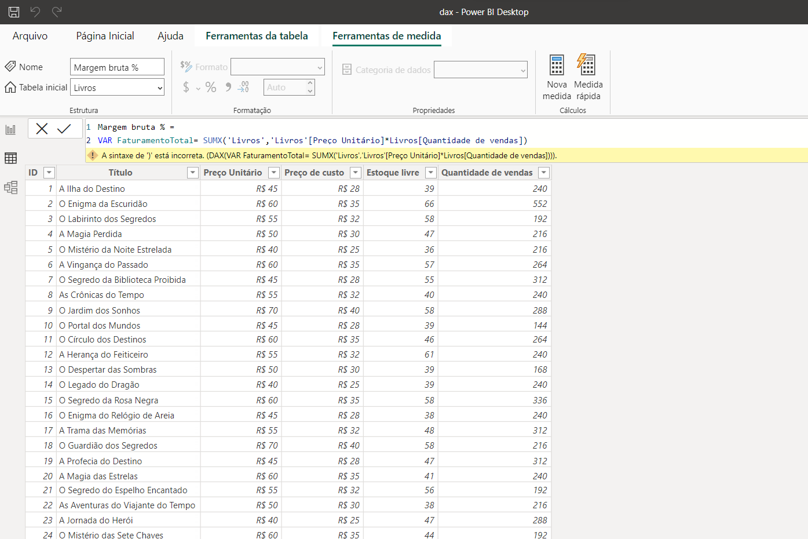The width and height of the screenshot is (808, 539).
Task: Select cell O Segredo da Biblioteca Proibida
Action: [x=128, y=280]
